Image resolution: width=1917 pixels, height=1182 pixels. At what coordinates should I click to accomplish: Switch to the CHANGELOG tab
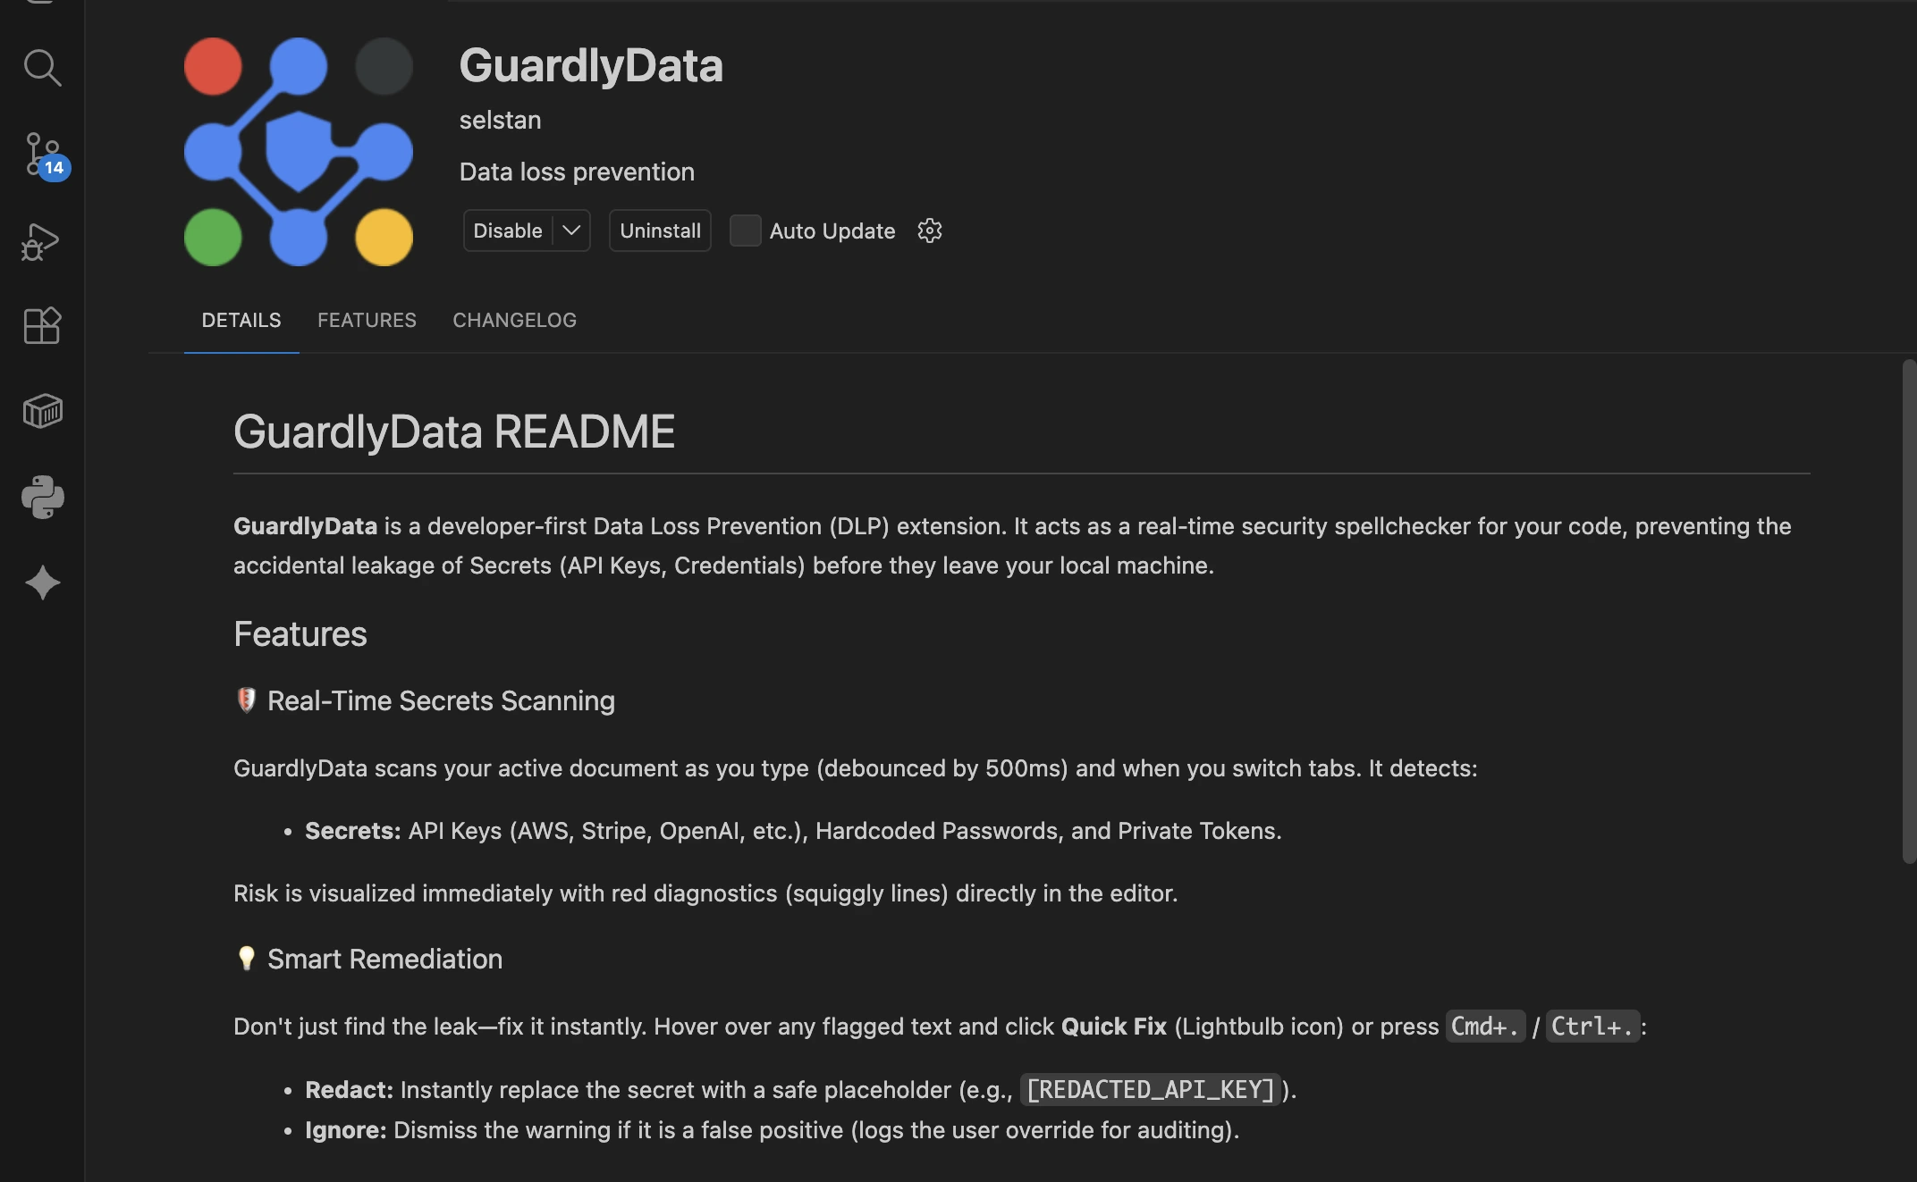514,320
